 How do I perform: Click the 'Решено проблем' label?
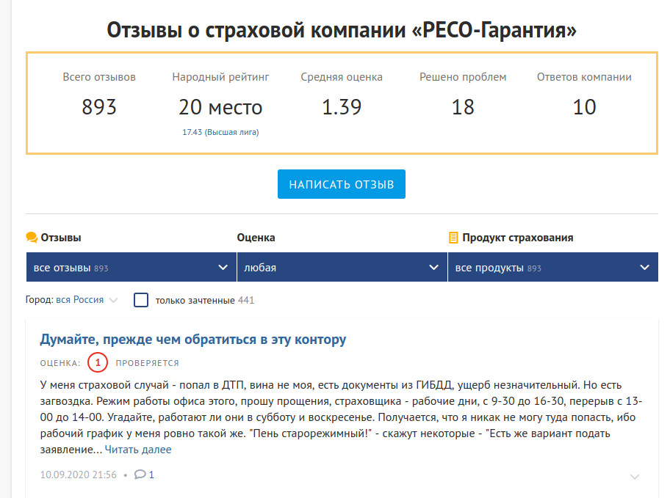pos(463,77)
